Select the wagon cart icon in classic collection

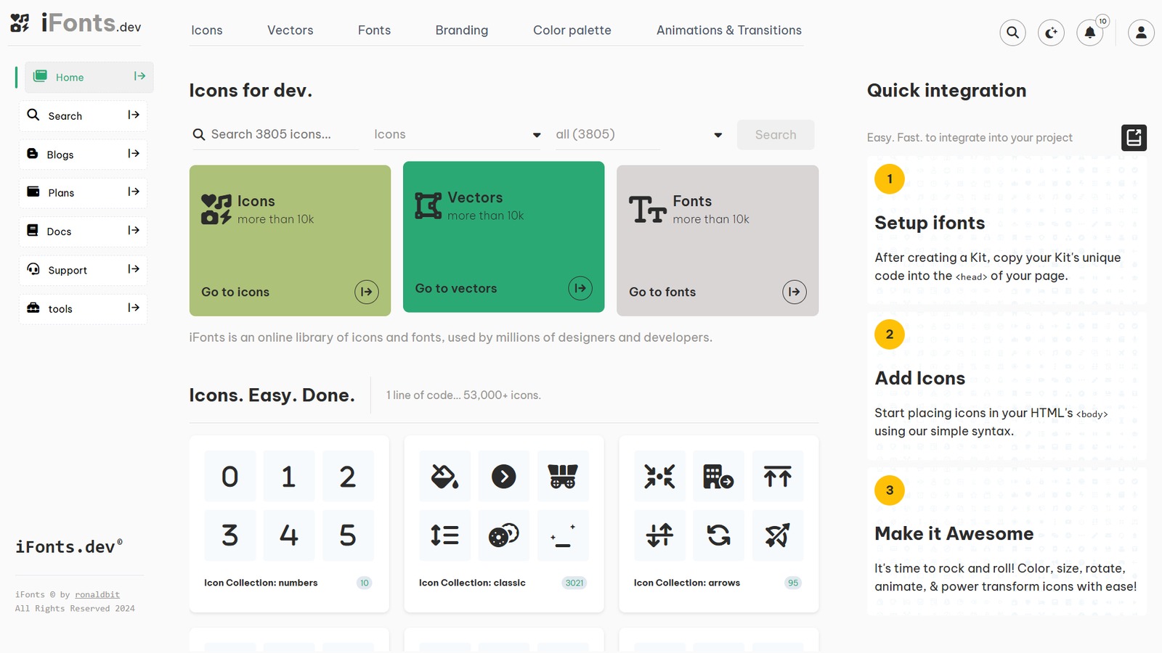pyautogui.click(x=563, y=477)
